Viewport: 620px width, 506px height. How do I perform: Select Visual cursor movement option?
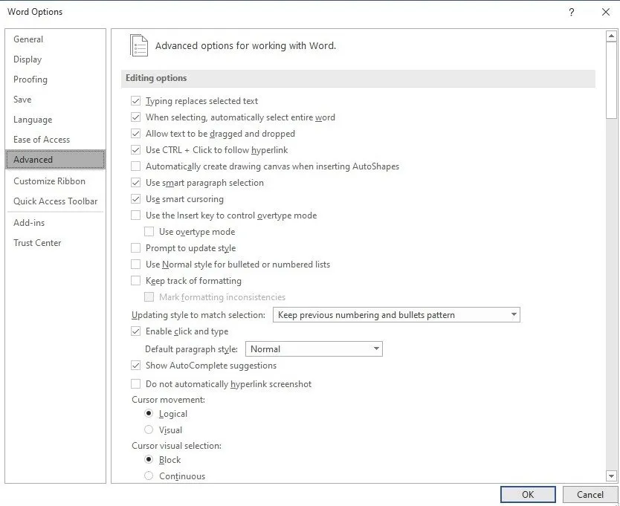149,430
